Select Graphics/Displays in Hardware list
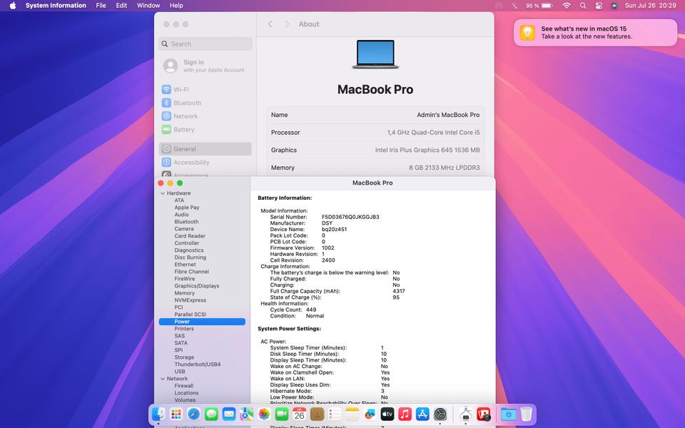685x428 pixels. coord(197,286)
